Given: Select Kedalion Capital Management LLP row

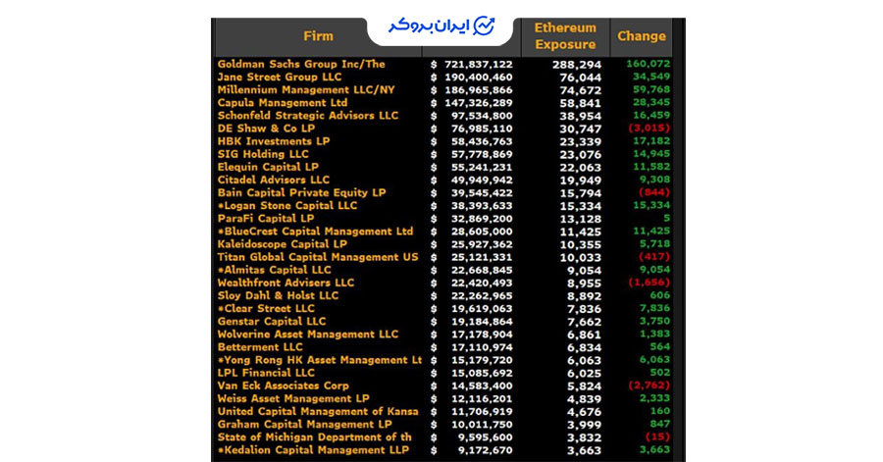Looking at the screenshot, I should click(x=315, y=450).
